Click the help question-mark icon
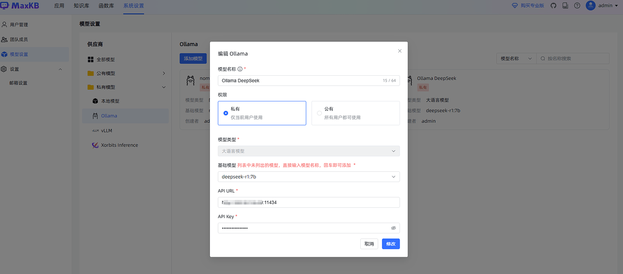This screenshot has width=623, height=274. [x=577, y=5]
